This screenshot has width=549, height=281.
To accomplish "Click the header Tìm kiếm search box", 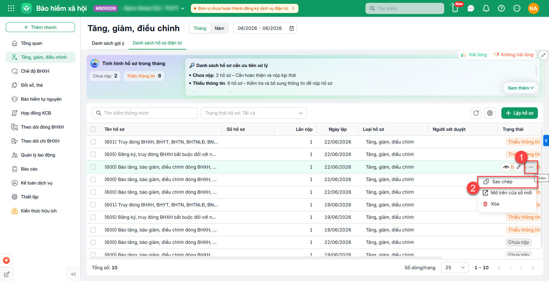I will [x=405, y=9].
